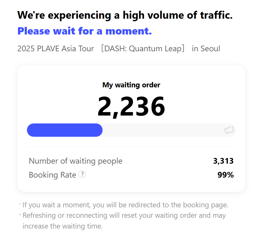Click the 'in Seoul' text
The width and height of the screenshot is (264, 245).
click(206, 49)
